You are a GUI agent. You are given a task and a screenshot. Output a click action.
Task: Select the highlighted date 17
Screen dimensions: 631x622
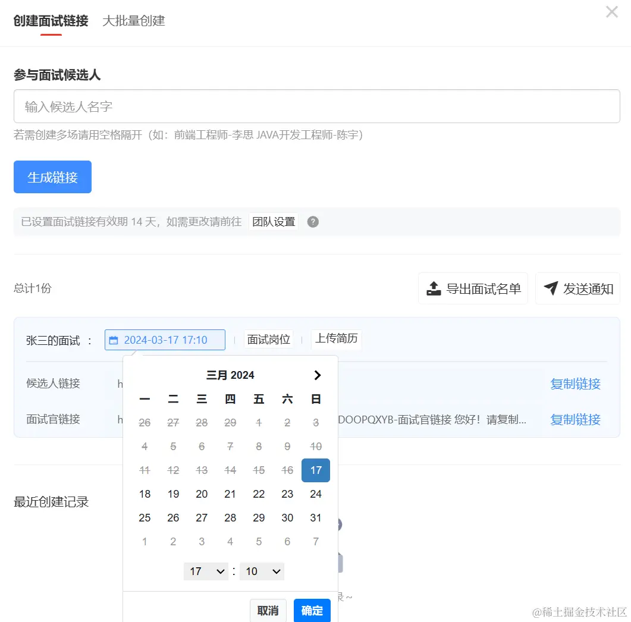click(x=316, y=470)
